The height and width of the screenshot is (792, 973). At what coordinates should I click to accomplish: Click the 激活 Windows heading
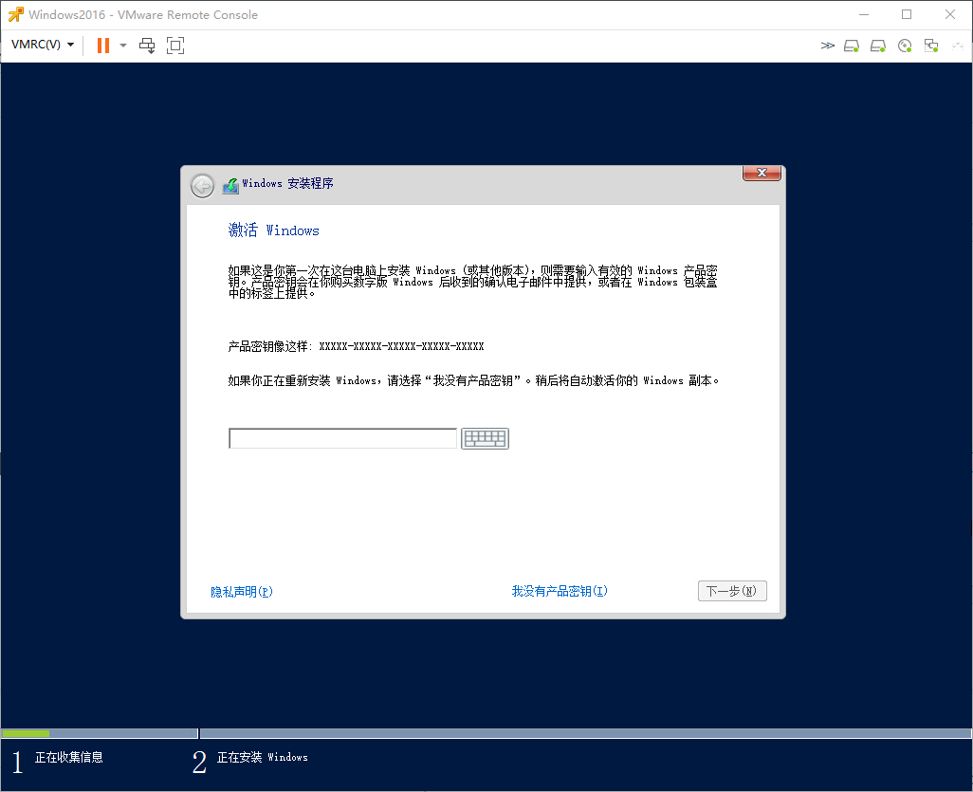coord(274,230)
